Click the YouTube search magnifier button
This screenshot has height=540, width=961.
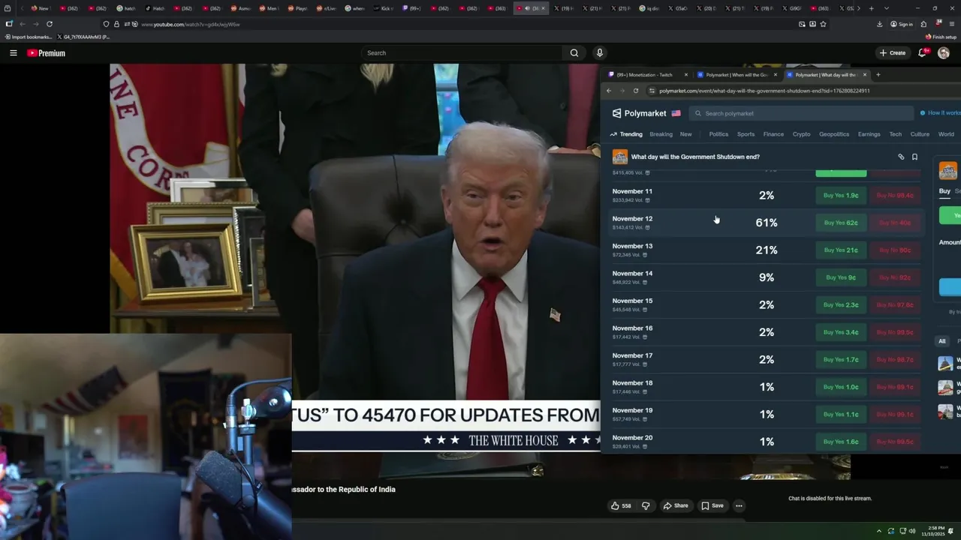point(574,53)
